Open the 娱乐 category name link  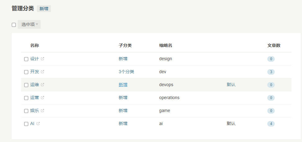tap(34, 111)
